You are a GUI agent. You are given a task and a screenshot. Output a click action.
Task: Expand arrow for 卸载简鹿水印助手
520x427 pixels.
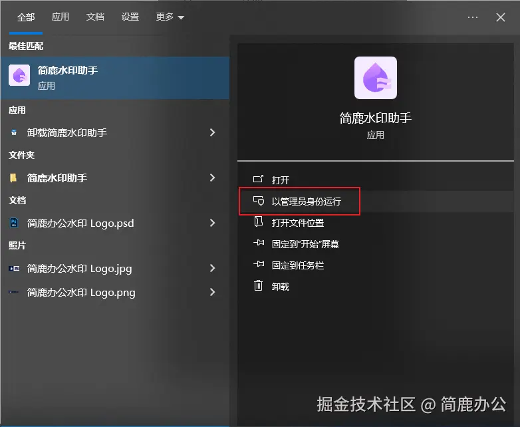(213, 133)
